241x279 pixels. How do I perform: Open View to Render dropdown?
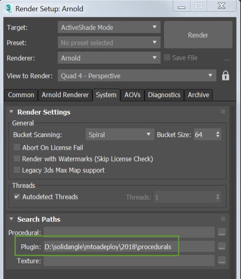click(x=137, y=76)
